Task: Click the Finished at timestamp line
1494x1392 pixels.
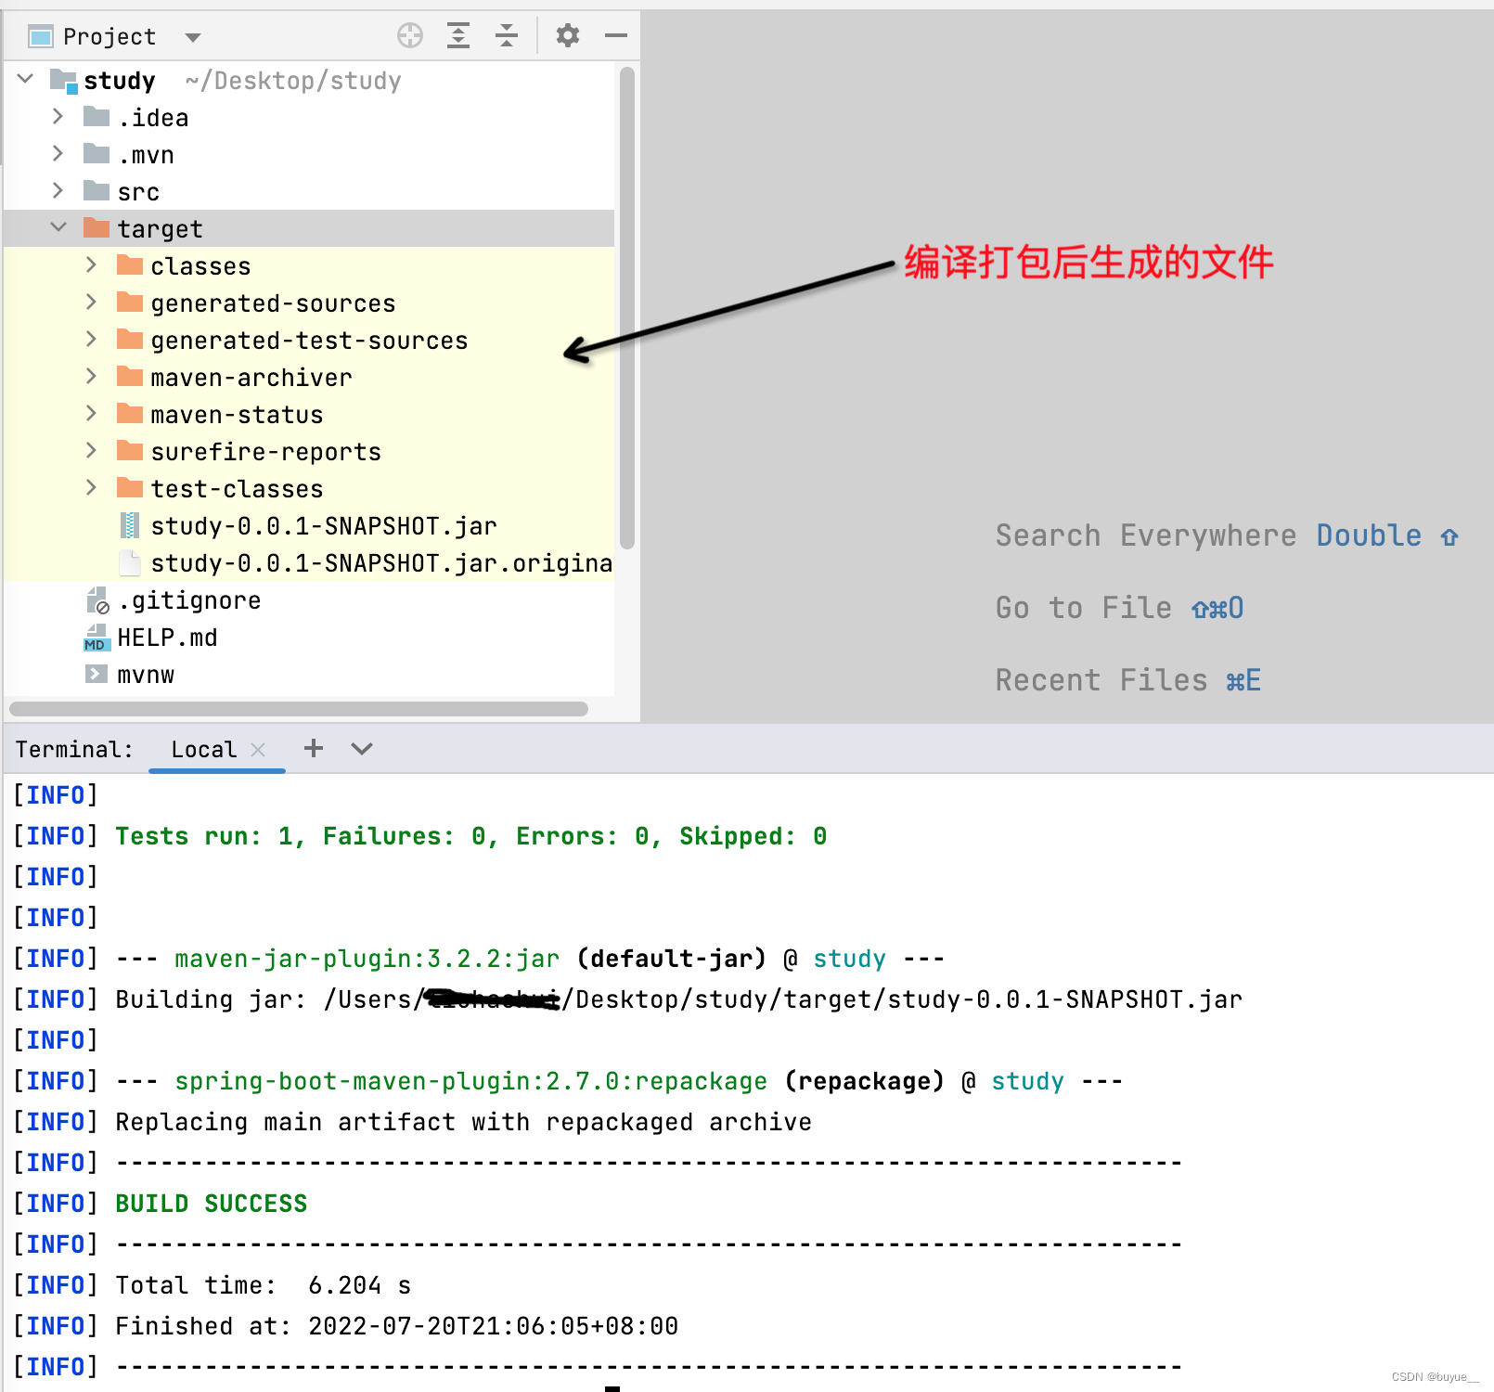Action: click(x=397, y=1326)
